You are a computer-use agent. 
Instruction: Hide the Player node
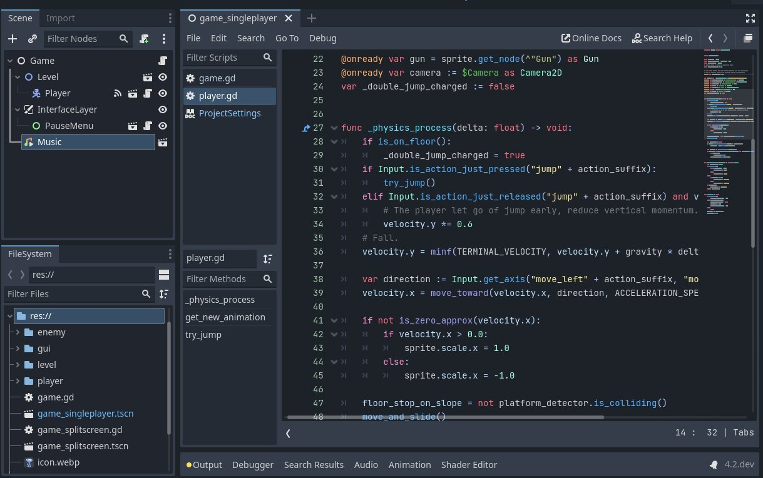point(163,93)
